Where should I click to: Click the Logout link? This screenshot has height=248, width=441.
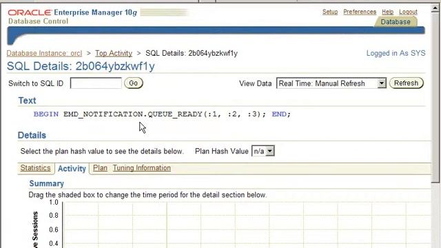(x=408, y=12)
